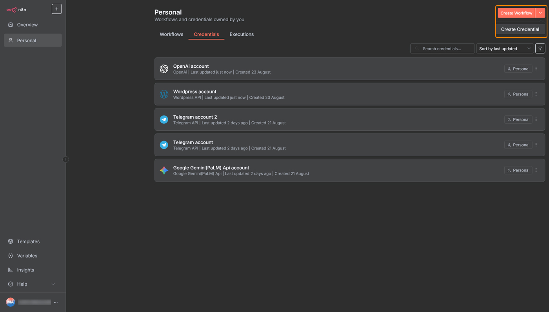Click the Create Credential button

[520, 29]
